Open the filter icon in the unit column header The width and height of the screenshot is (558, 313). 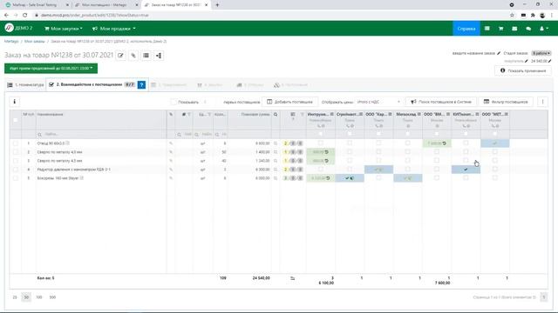point(209,114)
